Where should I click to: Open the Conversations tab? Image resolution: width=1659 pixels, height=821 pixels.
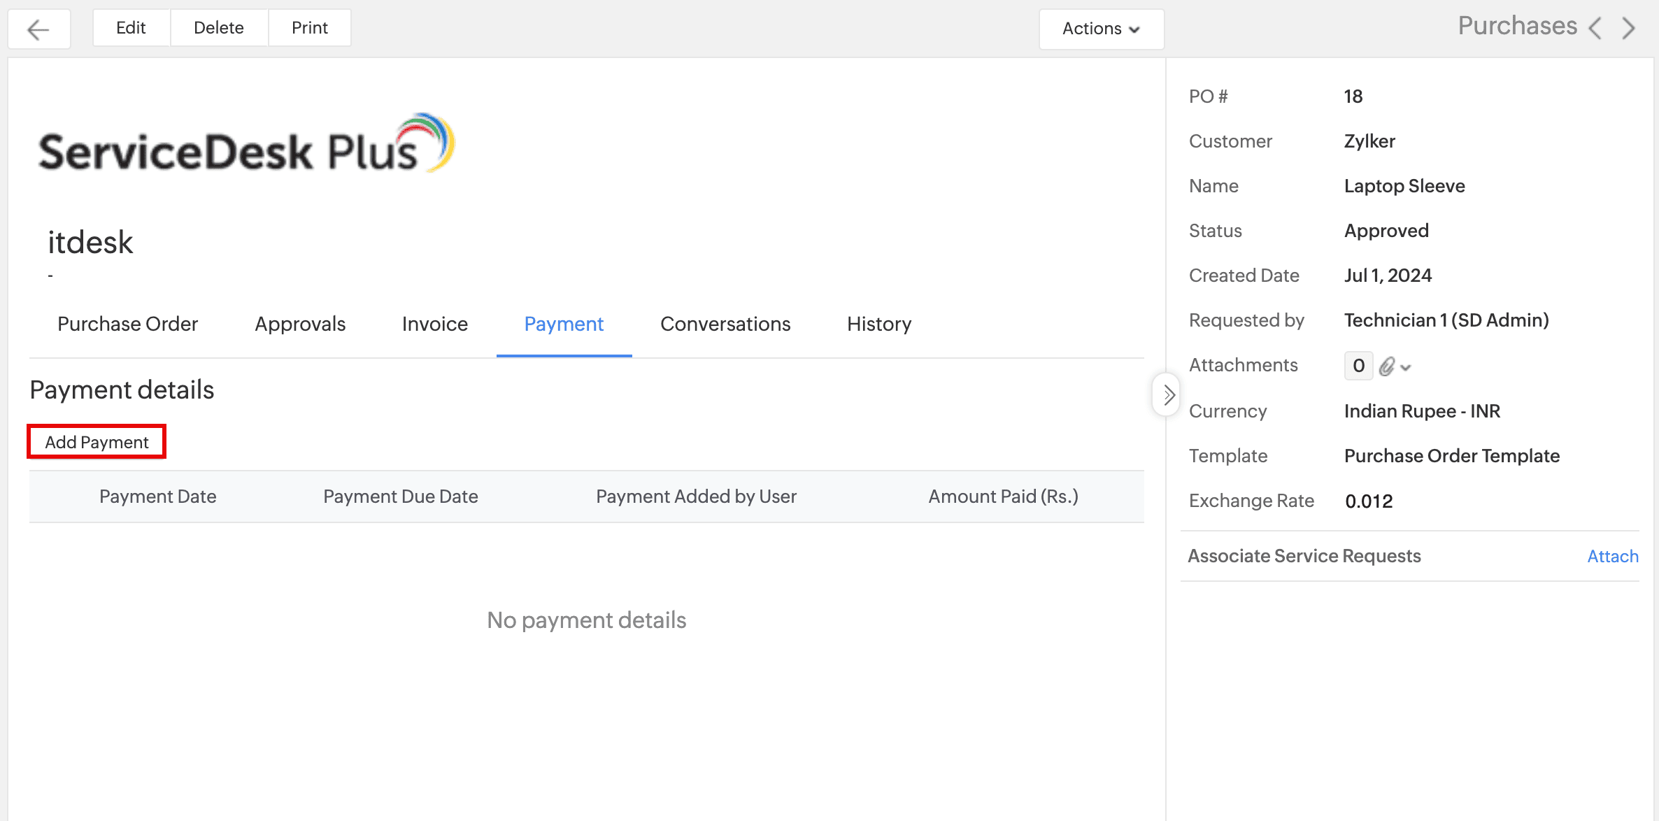pos(725,324)
